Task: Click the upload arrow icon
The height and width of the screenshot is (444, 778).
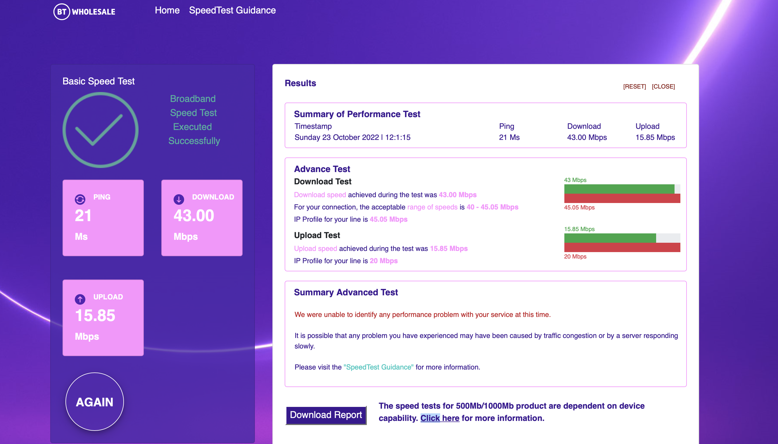Action: click(x=80, y=299)
